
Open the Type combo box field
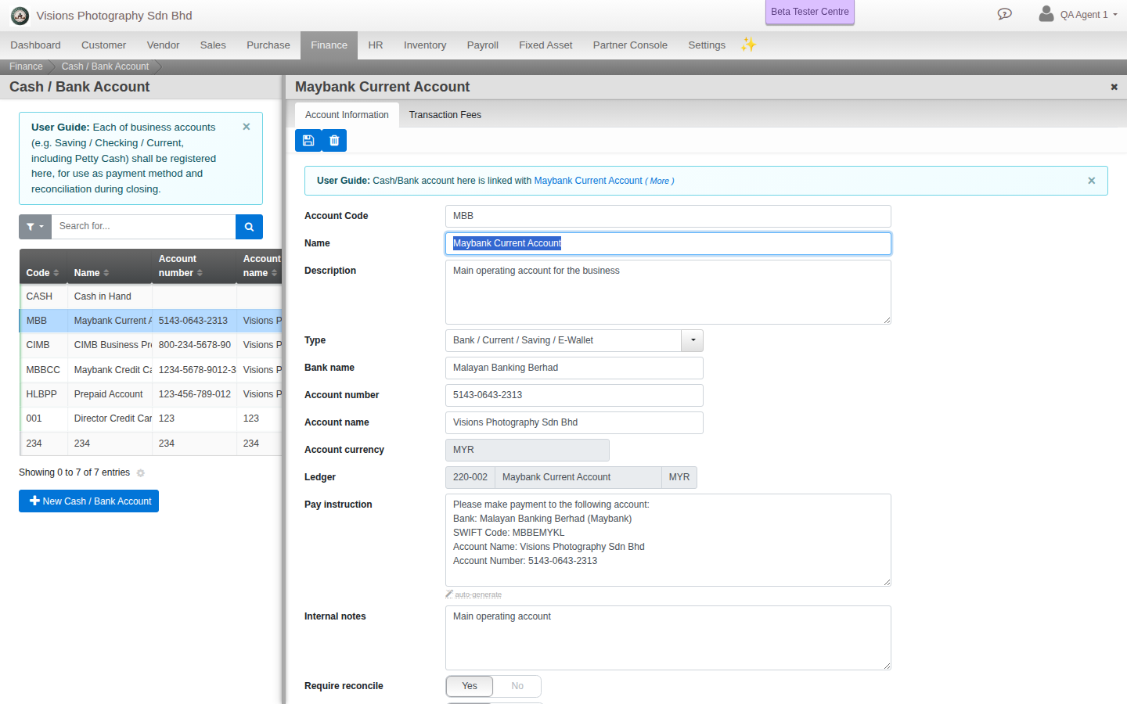pos(563,340)
